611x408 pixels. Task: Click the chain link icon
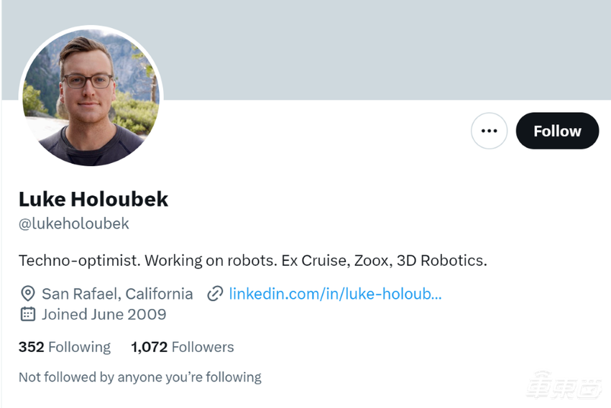click(x=214, y=294)
